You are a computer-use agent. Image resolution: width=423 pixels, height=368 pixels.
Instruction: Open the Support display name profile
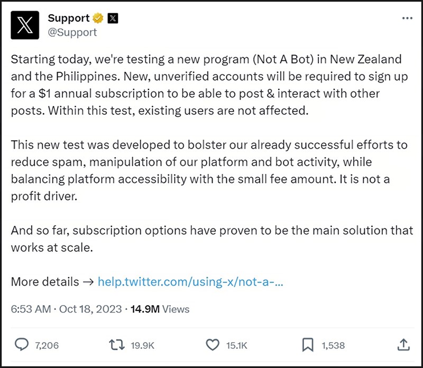coord(69,18)
